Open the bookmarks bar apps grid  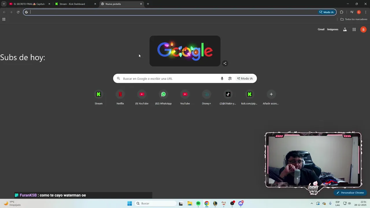(4, 19)
